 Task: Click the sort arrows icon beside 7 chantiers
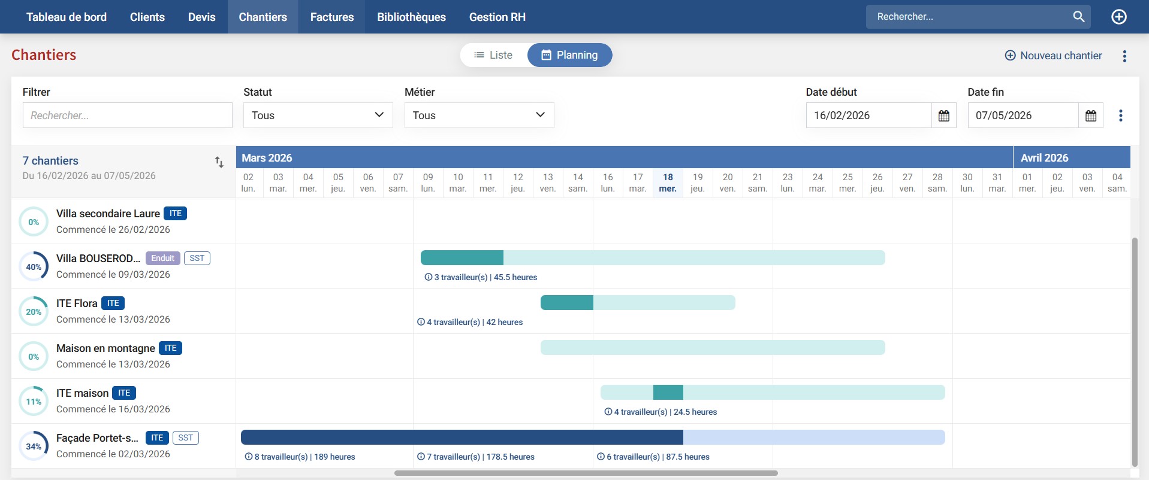(x=219, y=162)
